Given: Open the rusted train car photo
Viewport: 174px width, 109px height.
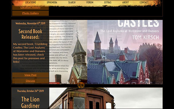Looking at the screenshot, I should (x=106, y=98).
